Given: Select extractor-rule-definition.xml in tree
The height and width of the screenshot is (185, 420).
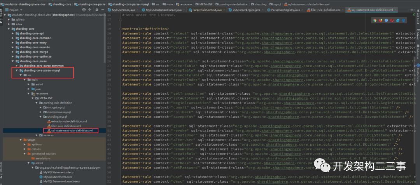Looking at the screenshot, I should click(67, 121).
